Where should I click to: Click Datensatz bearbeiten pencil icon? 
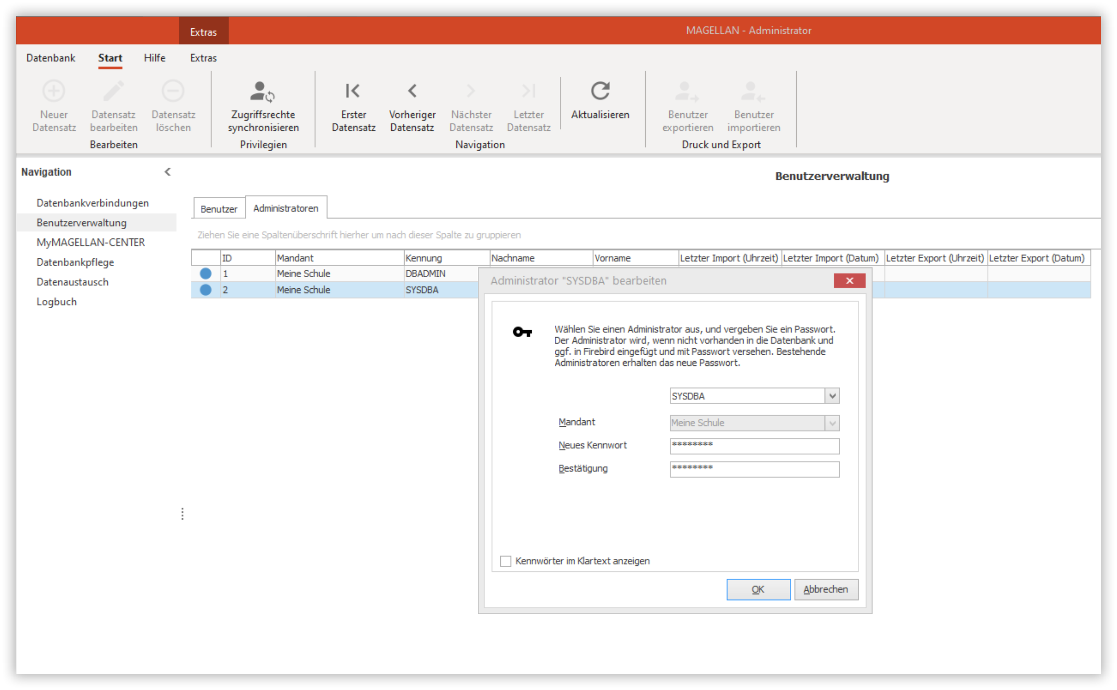point(113,91)
